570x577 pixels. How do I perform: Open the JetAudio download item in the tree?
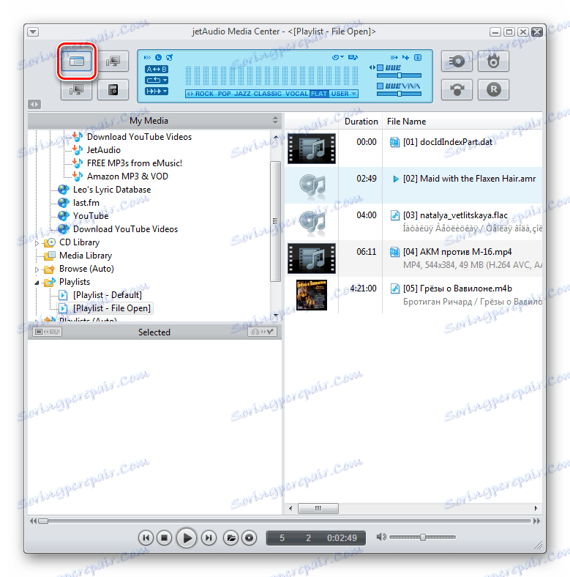104,150
